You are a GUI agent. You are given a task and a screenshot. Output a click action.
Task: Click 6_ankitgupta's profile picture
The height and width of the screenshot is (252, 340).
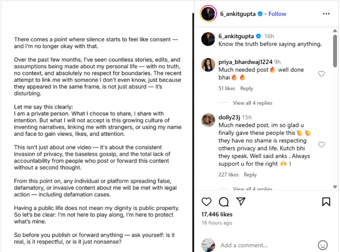point(208,13)
